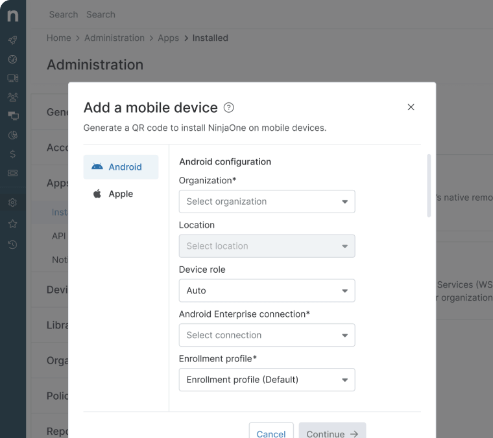Open the ticketing icon in sidebar
Screen dimensions: 493x438
(12, 173)
